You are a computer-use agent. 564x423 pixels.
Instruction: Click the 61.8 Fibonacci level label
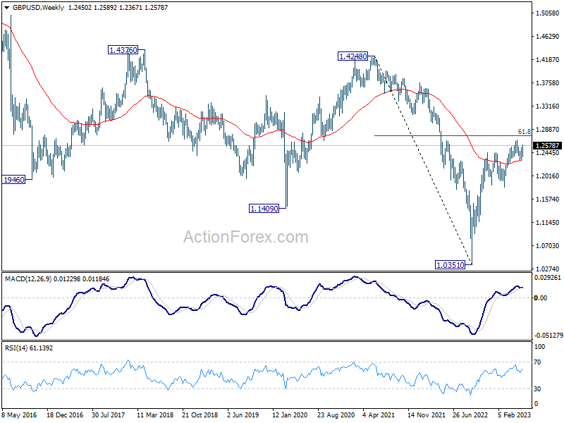(524, 132)
